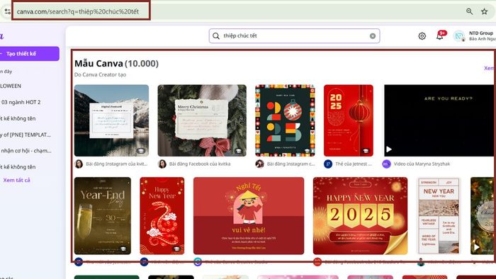Click the 'Video của Maryna Stryzhak' caption

(422, 164)
